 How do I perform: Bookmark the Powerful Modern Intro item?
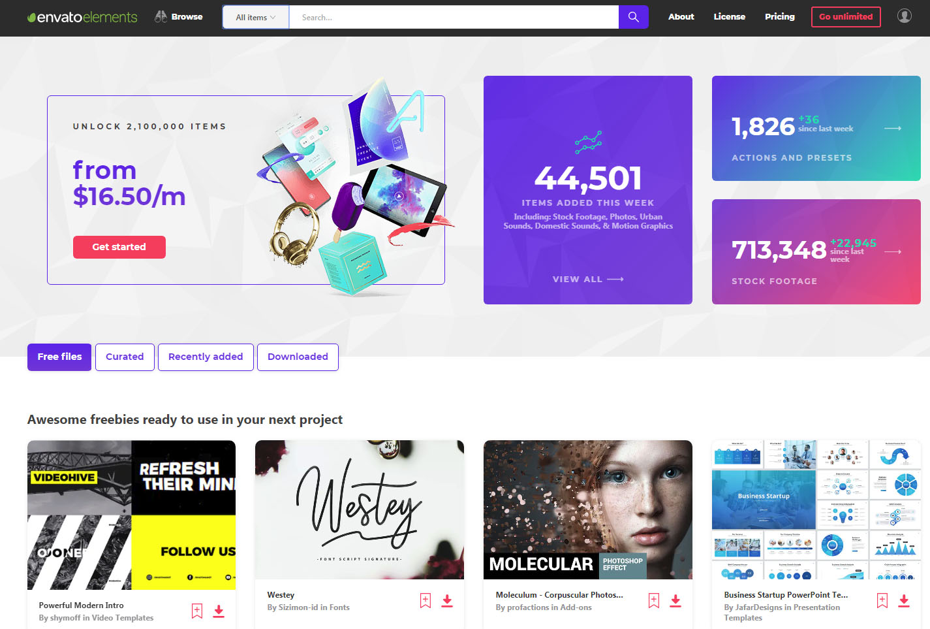tap(197, 611)
